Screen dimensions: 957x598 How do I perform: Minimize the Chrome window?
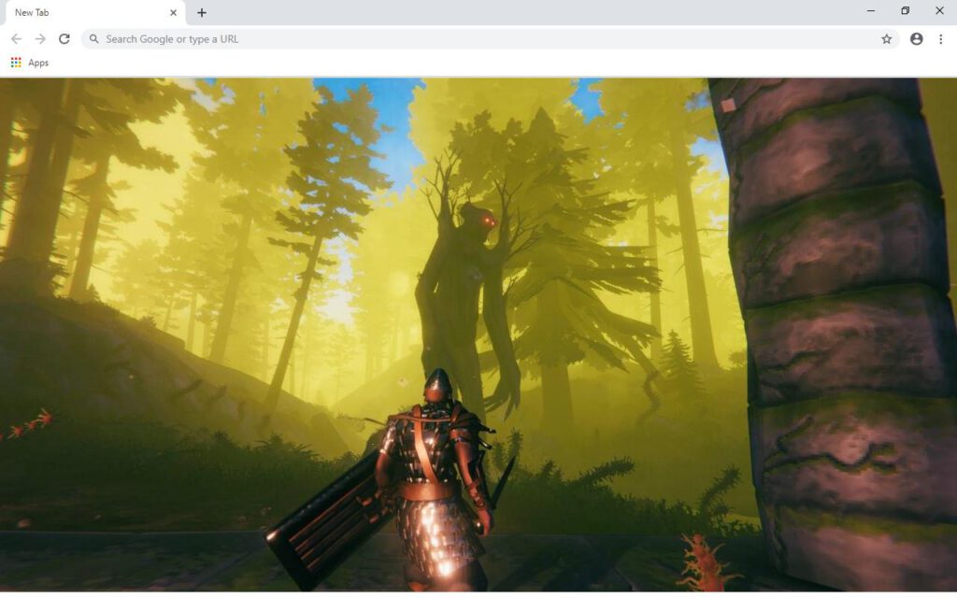click(871, 11)
